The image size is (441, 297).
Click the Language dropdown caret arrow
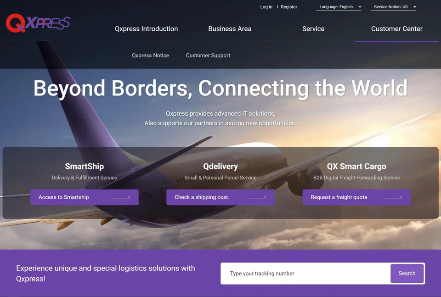point(360,7)
